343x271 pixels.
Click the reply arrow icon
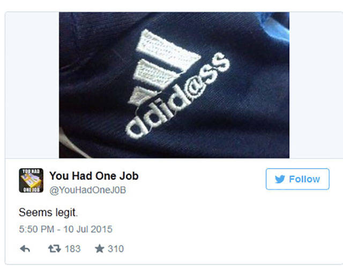[x=25, y=249]
